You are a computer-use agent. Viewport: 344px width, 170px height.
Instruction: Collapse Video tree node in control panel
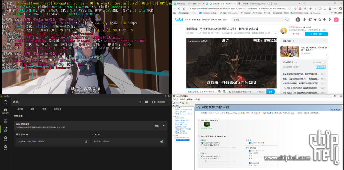(173, 136)
